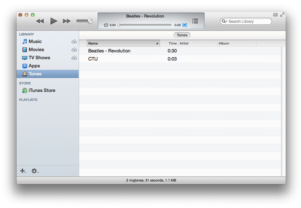Viewport: 301px width, 208px height.
Task: Click the Tones button above the list
Action: 182,35
